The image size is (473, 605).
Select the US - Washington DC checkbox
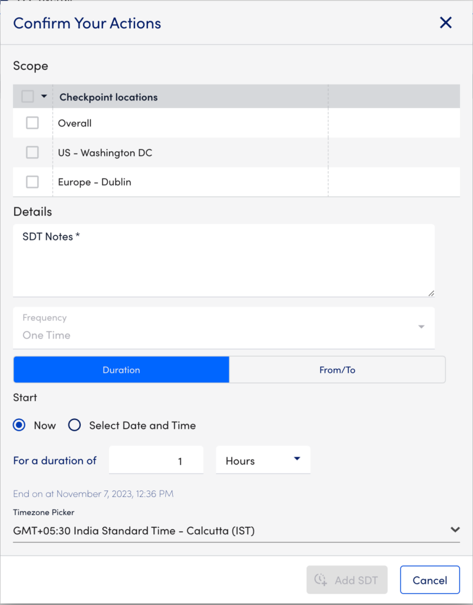[x=32, y=152]
